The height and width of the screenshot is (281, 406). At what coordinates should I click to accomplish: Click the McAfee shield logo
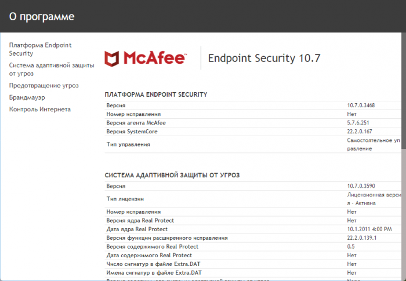[113, 58]
